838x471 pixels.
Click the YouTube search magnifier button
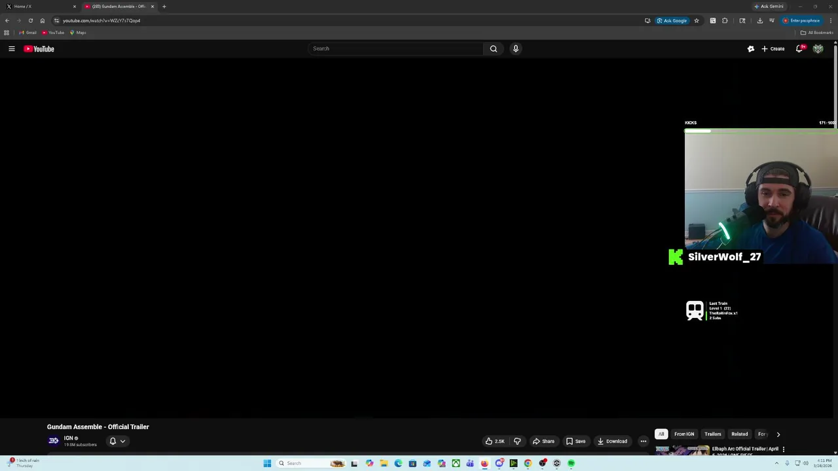494,48
